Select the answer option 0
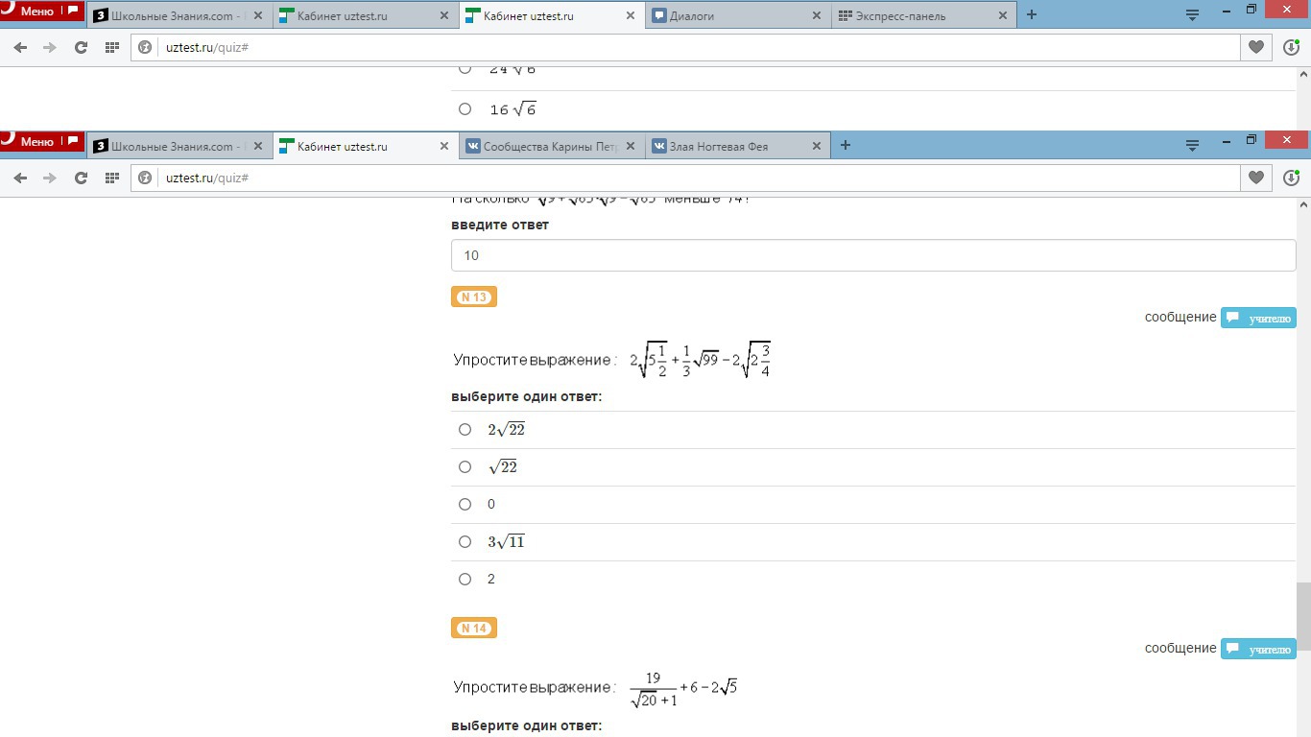Viewport: 1311px width, 737px height. click(465, 505)
